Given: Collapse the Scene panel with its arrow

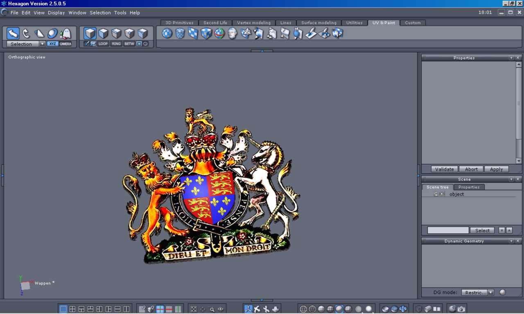Looking at the screenshot, I should coord(511,179).
